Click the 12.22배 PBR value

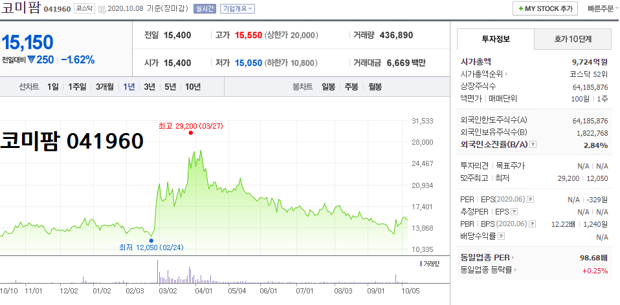pyautogui.click(x=563, y=224)
